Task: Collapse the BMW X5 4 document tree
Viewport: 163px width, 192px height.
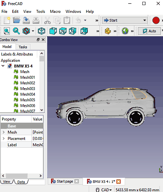Action: pyautogui.click(x=3, y=66)
